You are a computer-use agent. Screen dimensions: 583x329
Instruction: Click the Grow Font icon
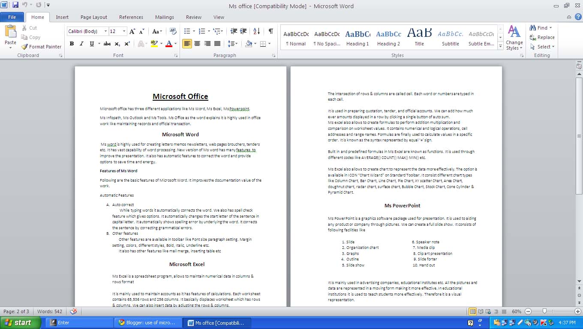click(x=132, y=31)
